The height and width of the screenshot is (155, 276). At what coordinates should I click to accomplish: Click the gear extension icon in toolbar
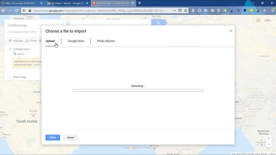point(213,10)
